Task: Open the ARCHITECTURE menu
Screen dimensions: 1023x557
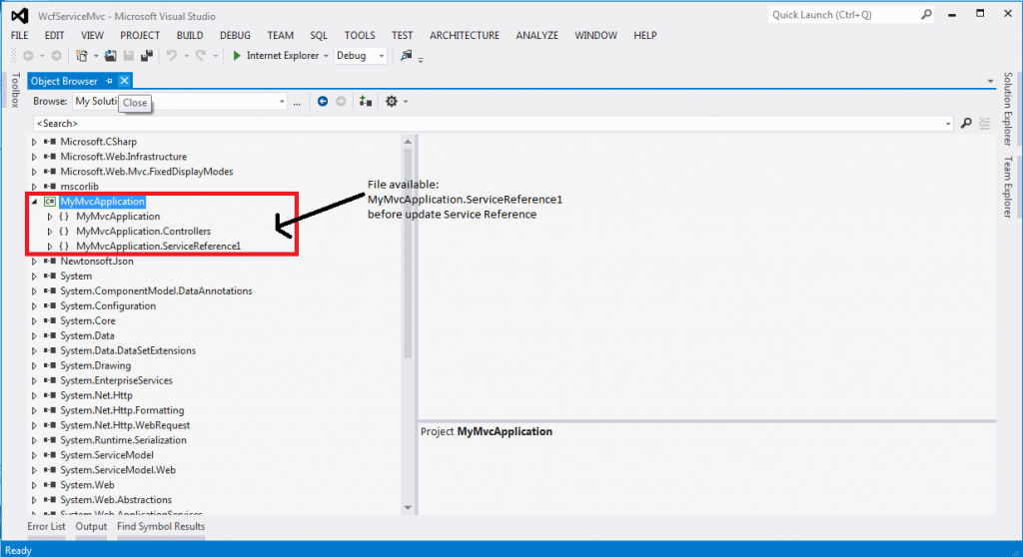Action: (465, 35)
